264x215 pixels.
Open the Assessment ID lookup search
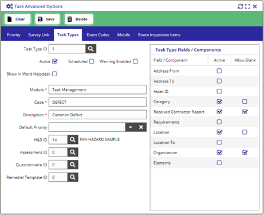click(73, 152)
